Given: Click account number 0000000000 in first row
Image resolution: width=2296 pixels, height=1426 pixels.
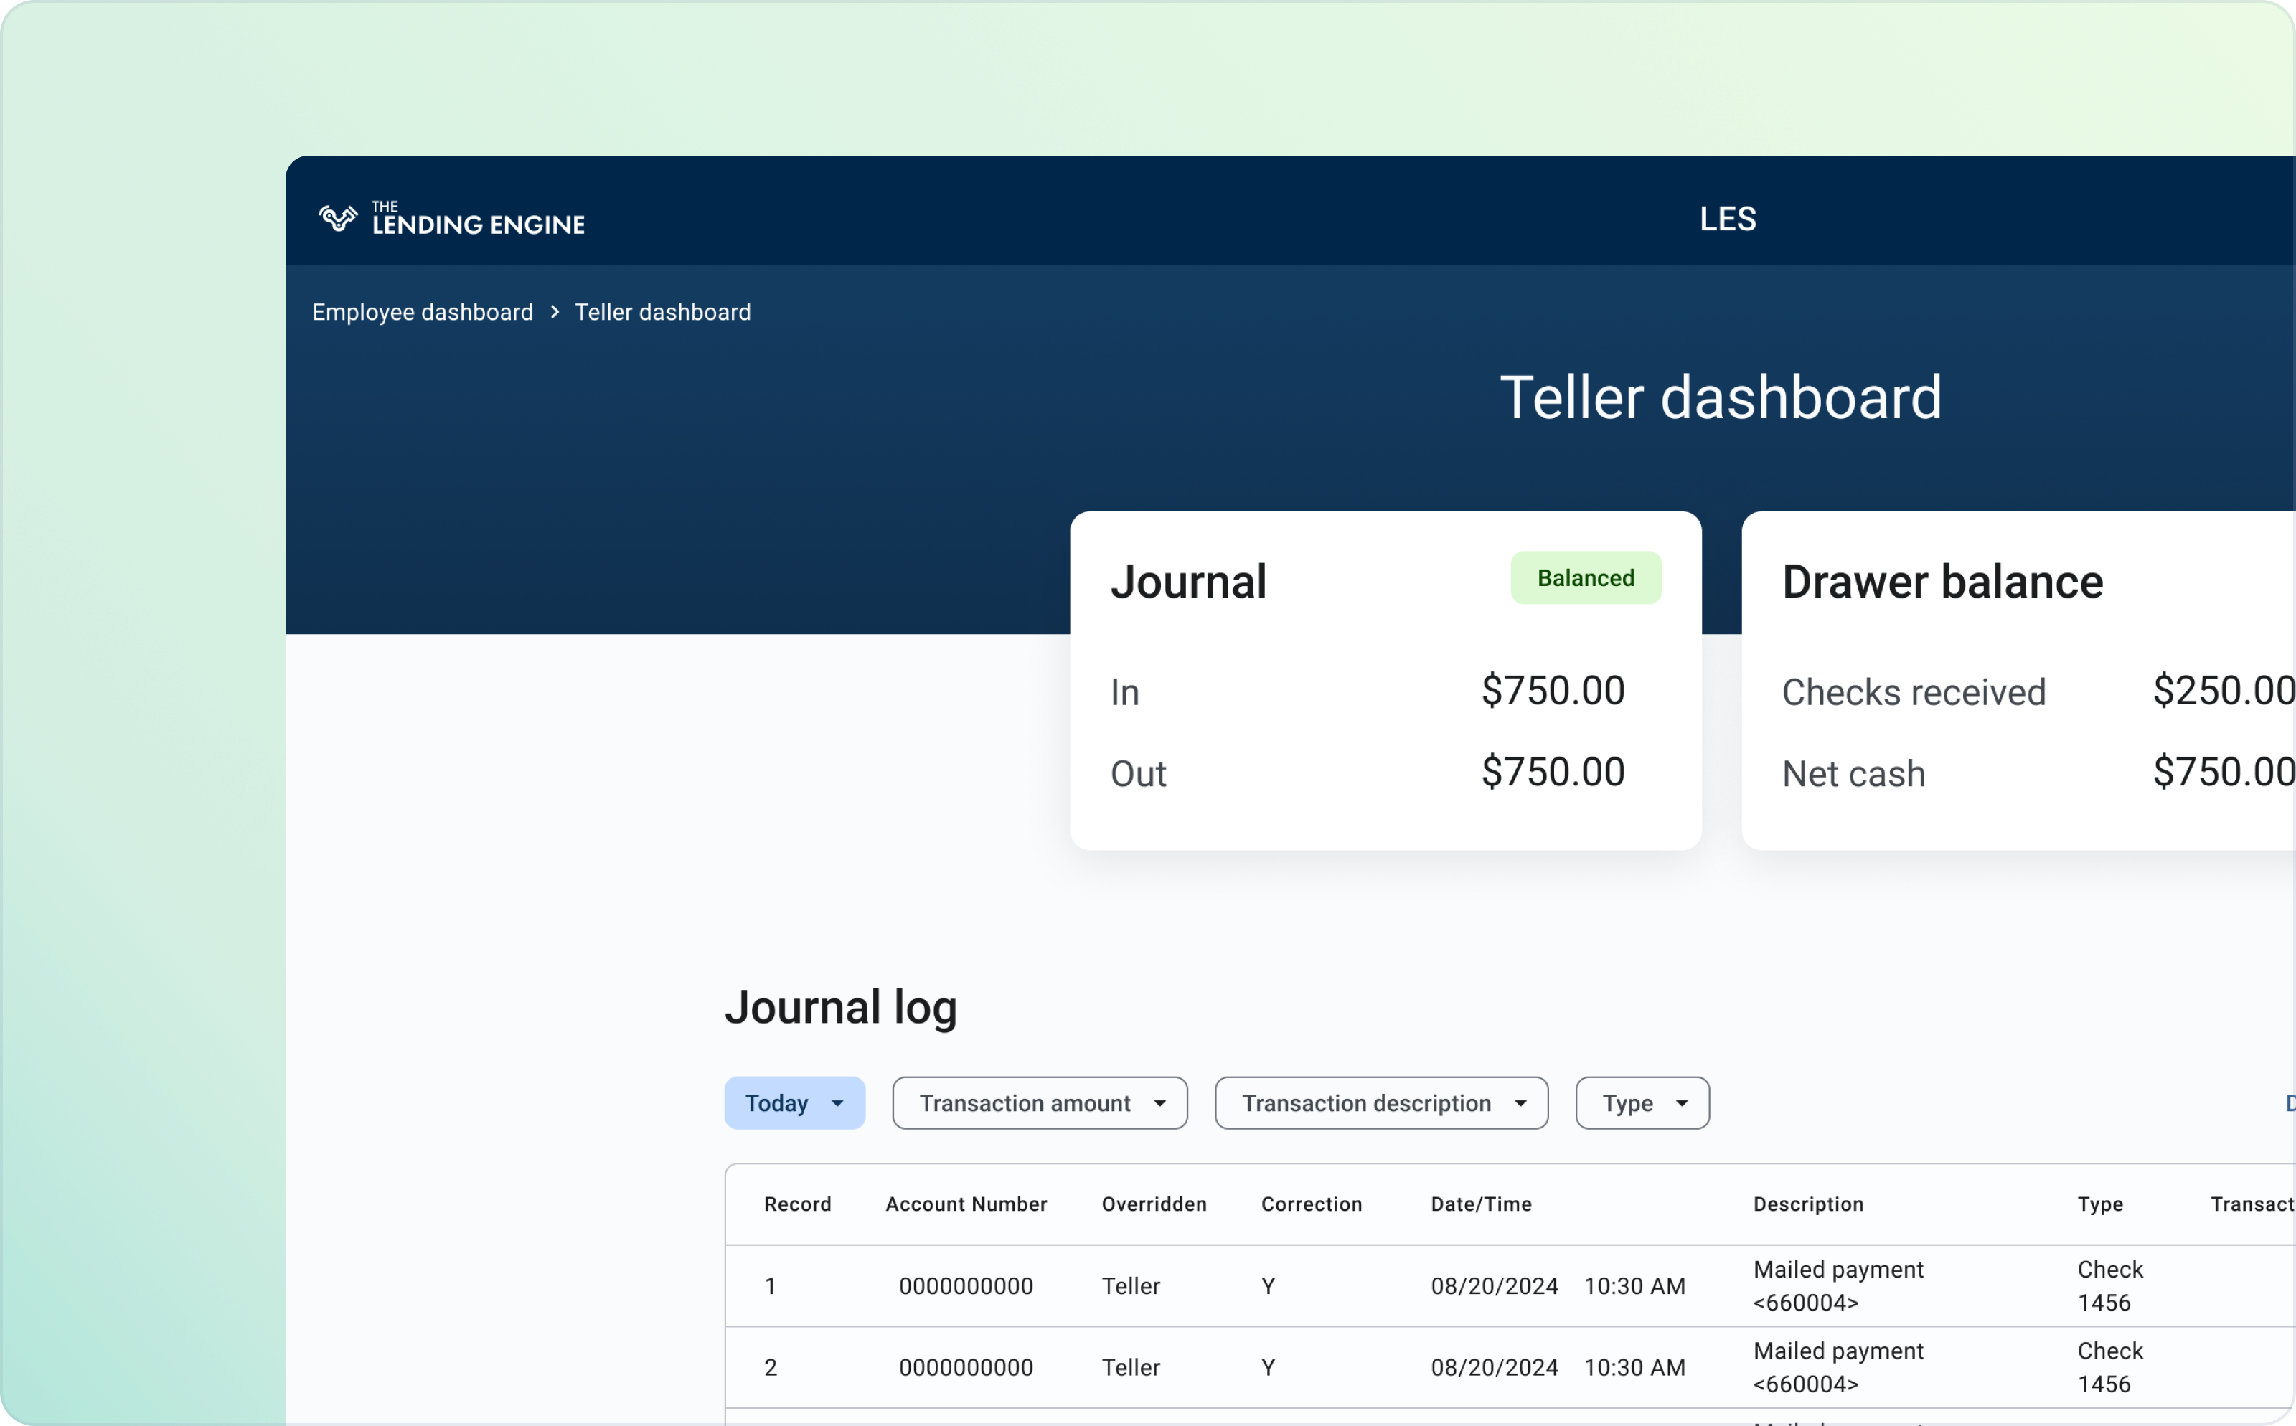Looking at the screenshot, I should (x=966, y=1285).
